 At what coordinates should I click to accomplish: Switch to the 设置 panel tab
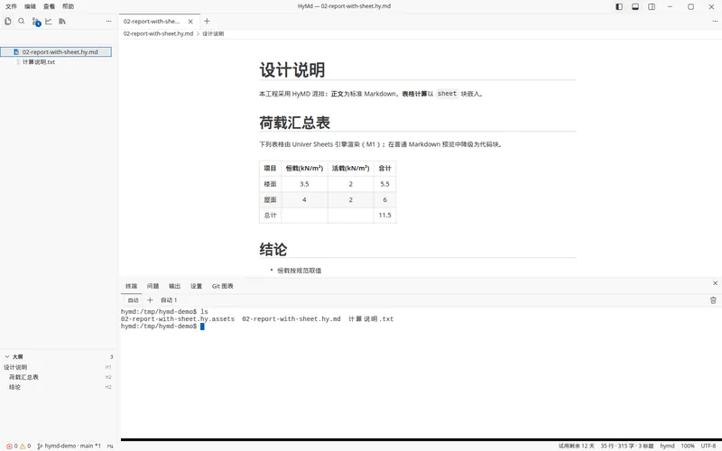click(x=196, y=286)
